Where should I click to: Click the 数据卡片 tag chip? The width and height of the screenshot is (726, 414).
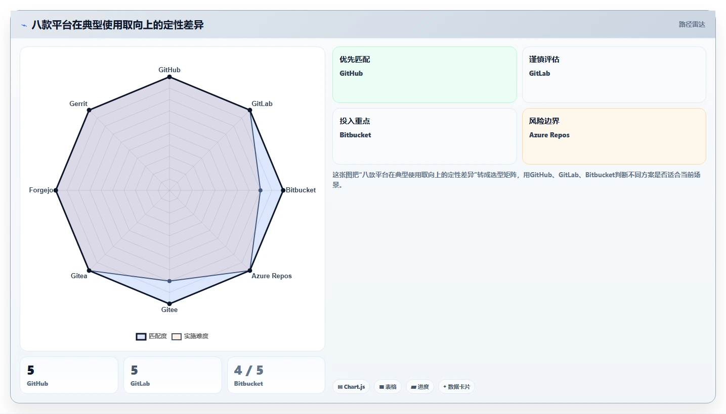coord(456,387)
